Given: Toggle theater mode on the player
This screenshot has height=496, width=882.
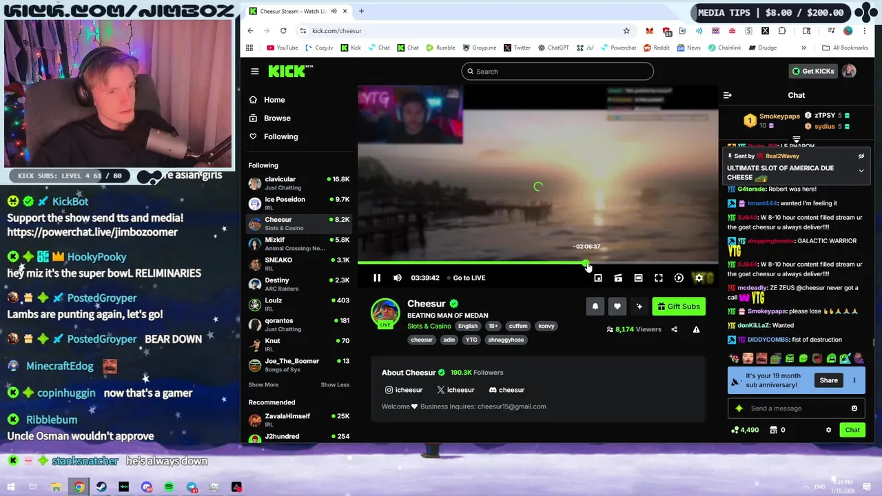Looking at the screenshot, I should pos(638,278).
